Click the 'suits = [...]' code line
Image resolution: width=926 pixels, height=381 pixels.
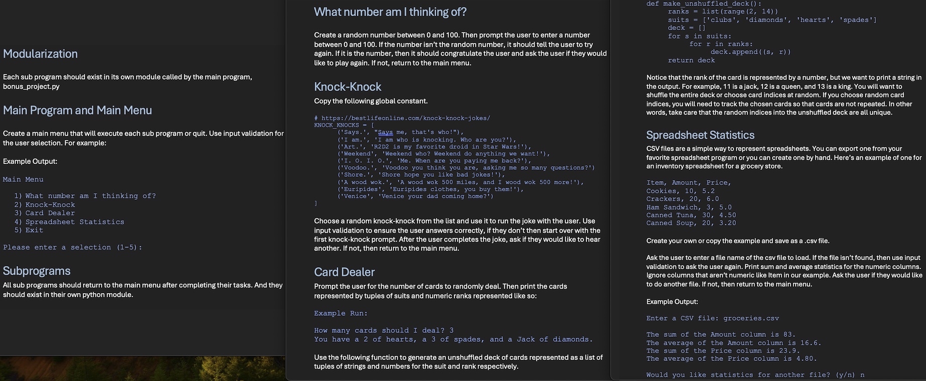point(772,20)
